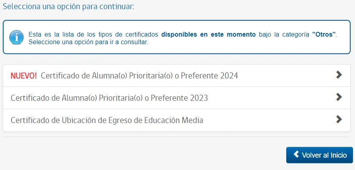Open Certificado de Alumna(o) Prioritaria(o) o Preferente 2024
Screen dimensions: 355x170
pyautogui.click(x=139, y=76)
